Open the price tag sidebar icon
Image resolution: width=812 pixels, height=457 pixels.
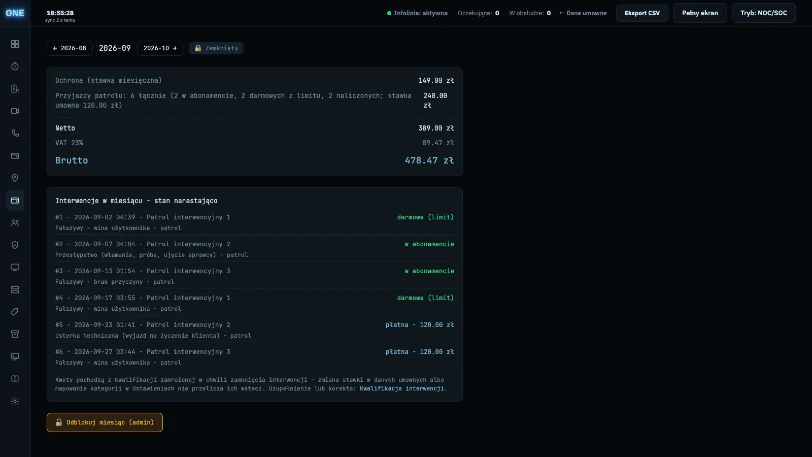click(x=15, y=312)
